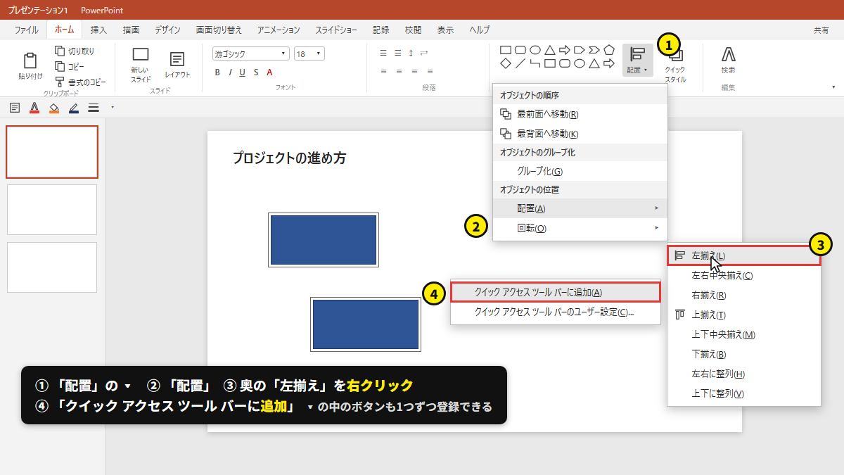Switch to the 画面切り替え tab
The height and width of the screenshot is (475, 844).
click(x=219, y=30)
